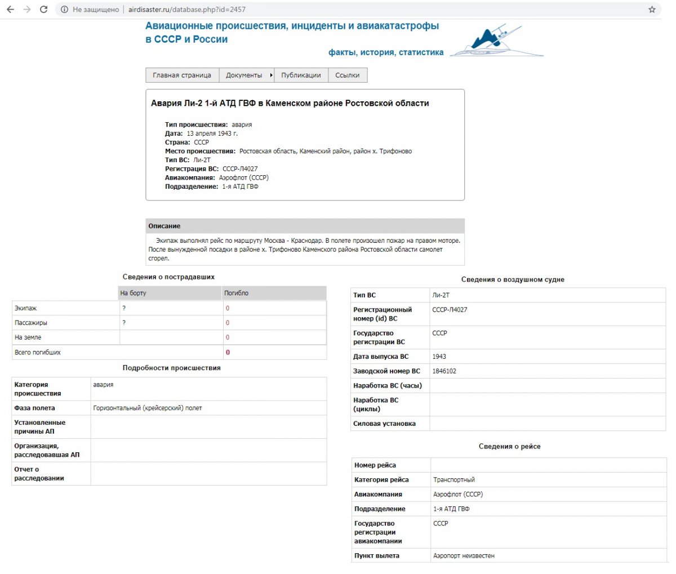Click the 'Тип происшествия:' label
The width and height of the screenshot is (676, 574).
pyautogui.click(x=197, y=124)
